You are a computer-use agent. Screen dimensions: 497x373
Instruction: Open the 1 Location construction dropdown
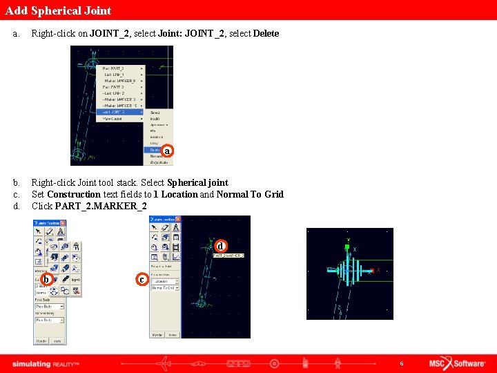pyautogui.click(x=165, y=281)
